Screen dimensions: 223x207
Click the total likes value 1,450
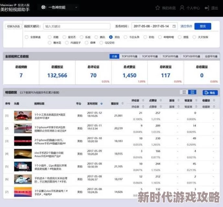pos(129,75)
